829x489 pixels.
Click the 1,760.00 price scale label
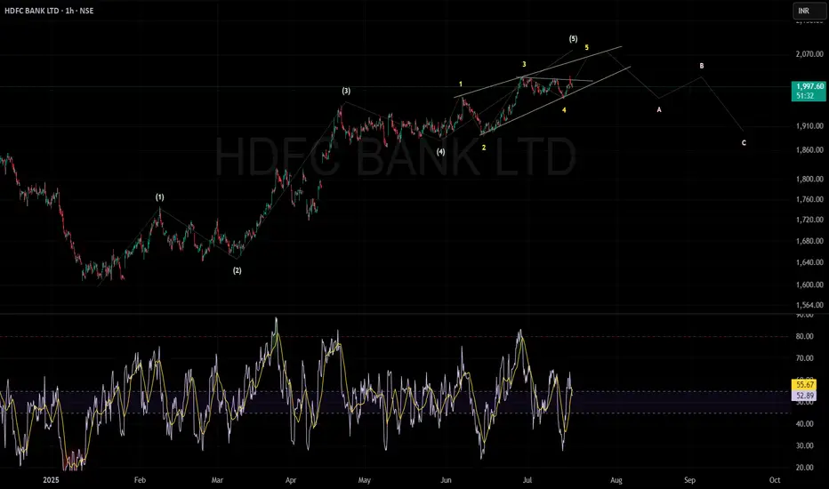point(809,199)
